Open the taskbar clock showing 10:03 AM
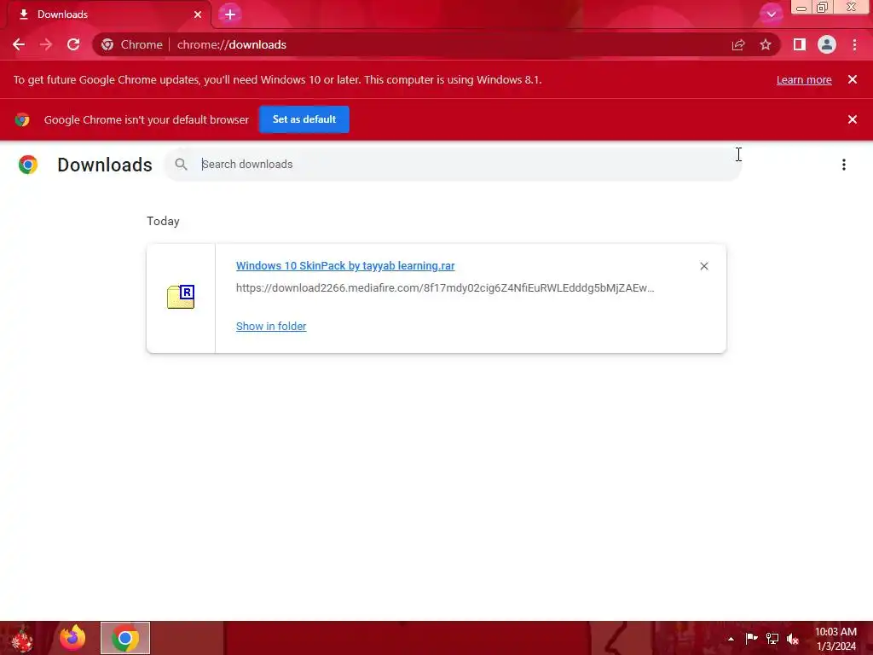 (x=835, y=639)
